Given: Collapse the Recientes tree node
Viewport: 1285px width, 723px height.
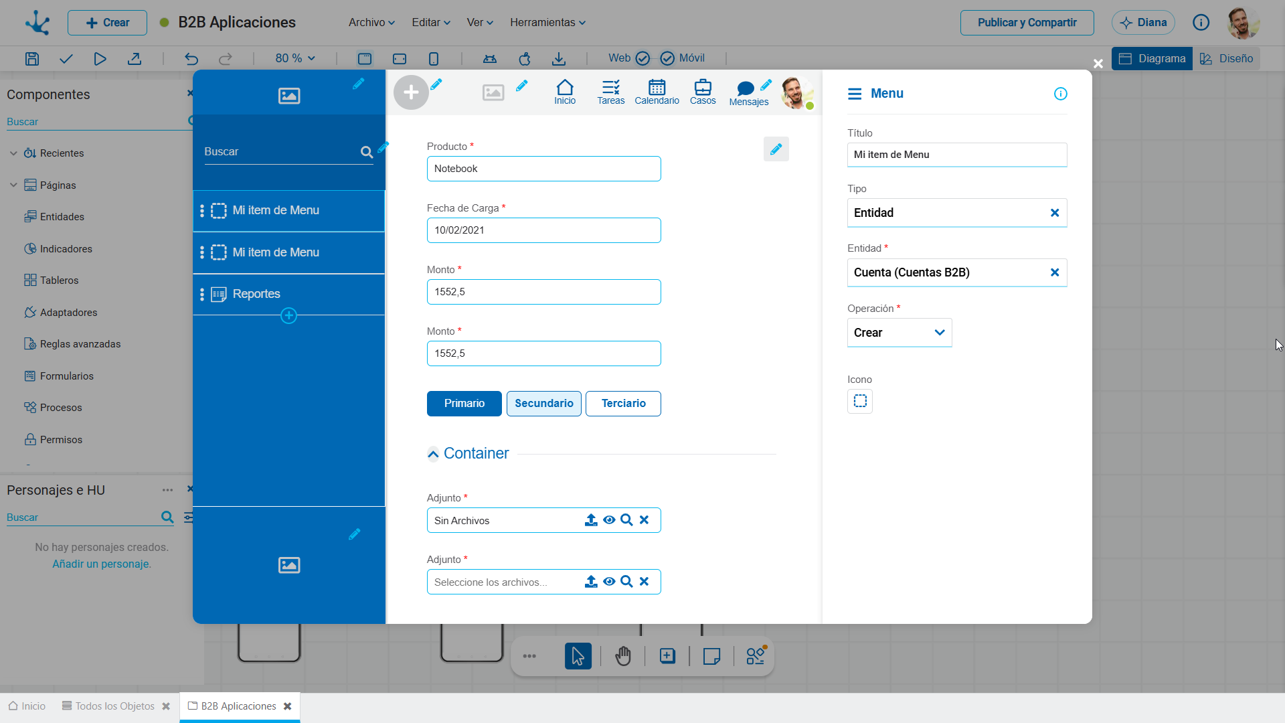Looking at the screenshot, I should coord(13,153).
